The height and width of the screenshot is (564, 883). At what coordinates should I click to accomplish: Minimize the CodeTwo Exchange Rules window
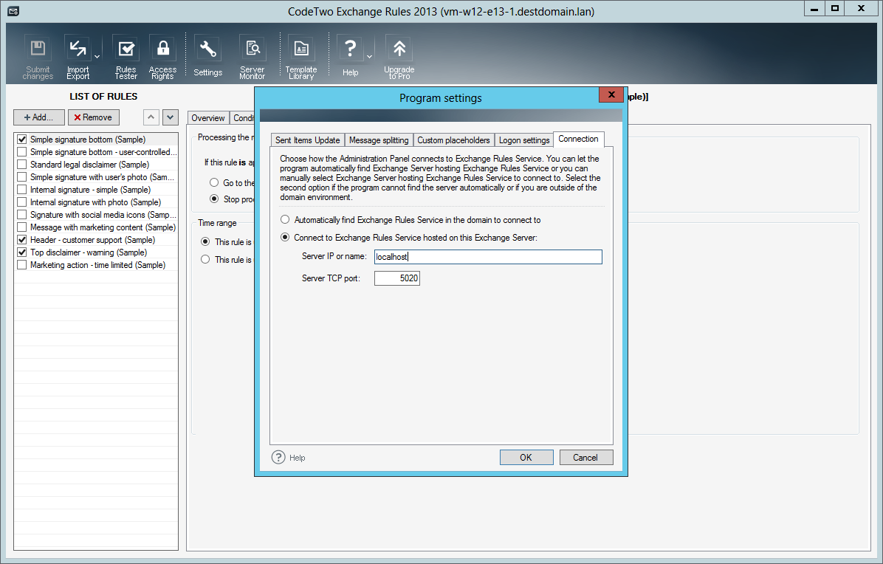pyautogui.click(x=814, y=8)
